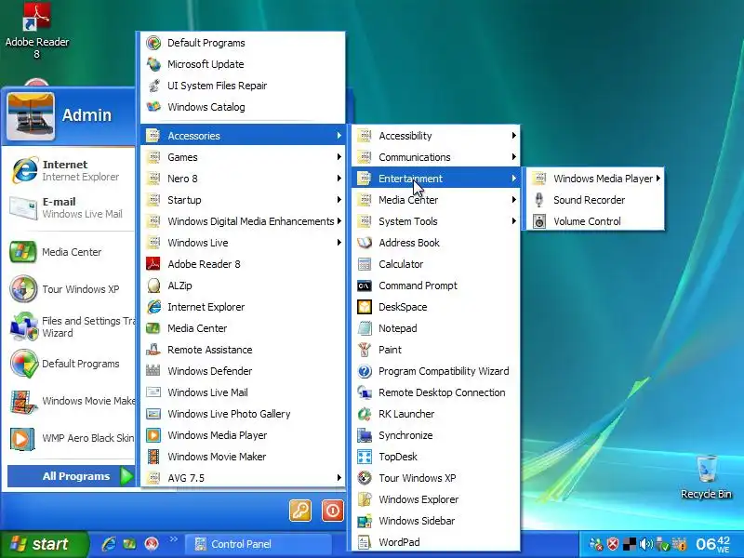Expand the Games folder submenu
The height and width of the screenshot is (558, 744).
coord(243,157)
